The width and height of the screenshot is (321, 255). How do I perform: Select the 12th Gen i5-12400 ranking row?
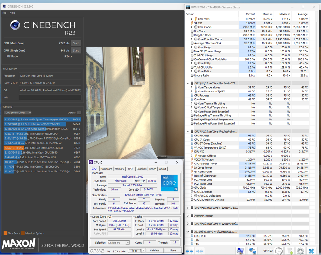[42, 148]
